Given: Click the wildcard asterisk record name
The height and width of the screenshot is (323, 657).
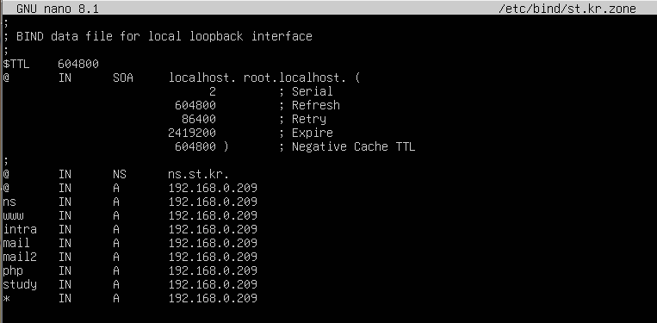Looking at the screenshot, I should 6,299.
